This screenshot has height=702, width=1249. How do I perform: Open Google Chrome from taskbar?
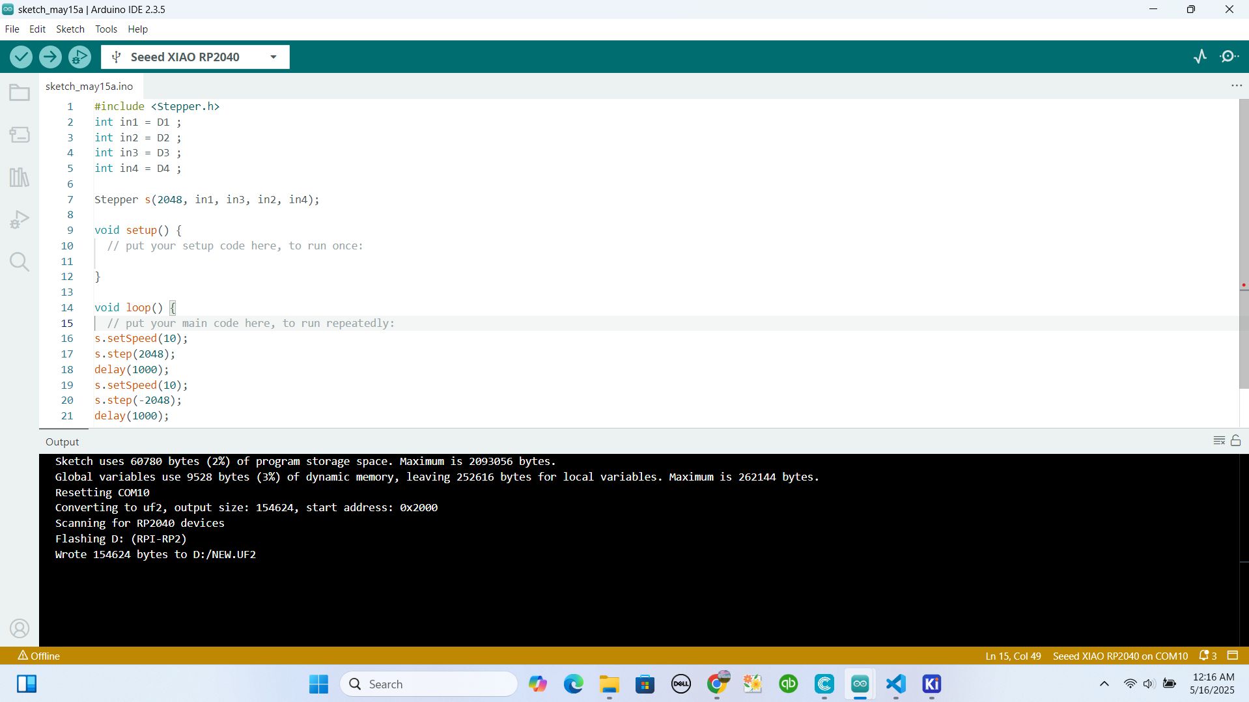click(x=716, y=684)
